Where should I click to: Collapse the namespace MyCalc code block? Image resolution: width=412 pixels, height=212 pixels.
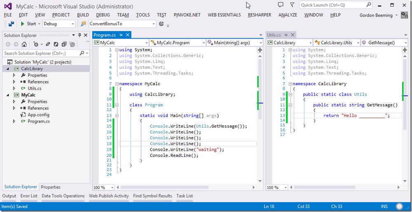coord(117,84)
